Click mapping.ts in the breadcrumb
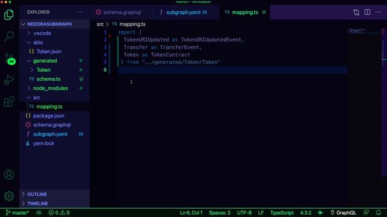Viewport: 387px width, 217px height. [x=132, y=24]
